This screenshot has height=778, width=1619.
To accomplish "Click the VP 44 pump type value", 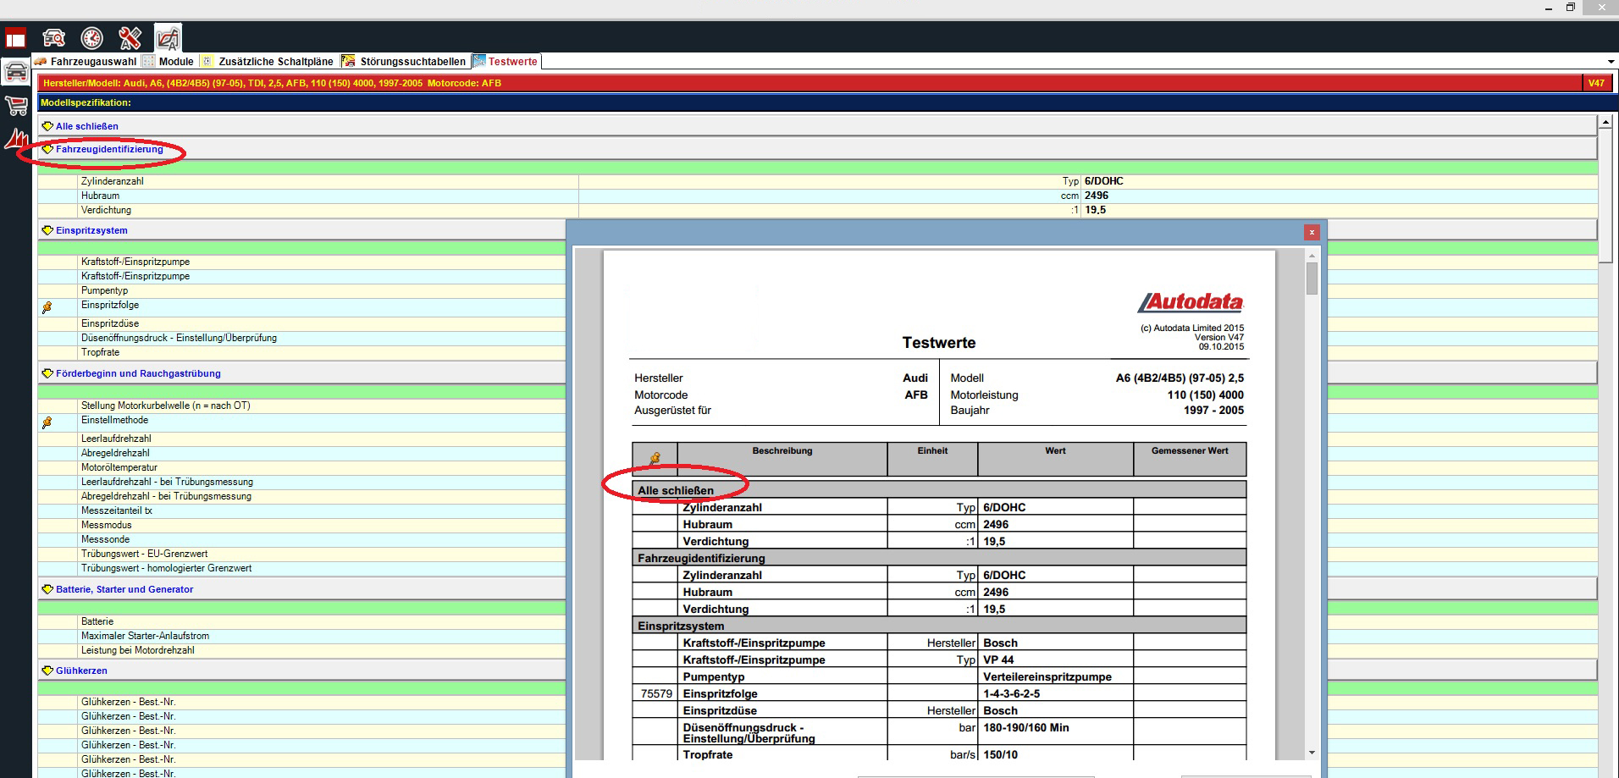I will point(998,659).
